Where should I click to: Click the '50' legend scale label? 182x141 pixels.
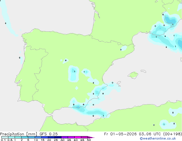tap(89, 140)
